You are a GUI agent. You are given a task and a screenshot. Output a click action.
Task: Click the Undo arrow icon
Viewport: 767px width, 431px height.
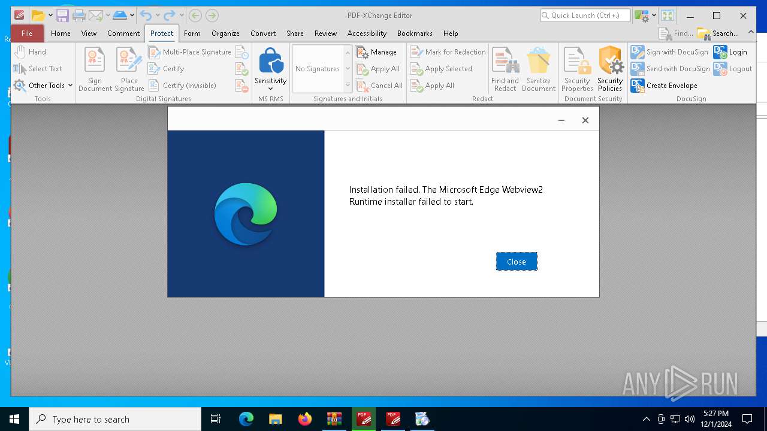click(146, 16)
